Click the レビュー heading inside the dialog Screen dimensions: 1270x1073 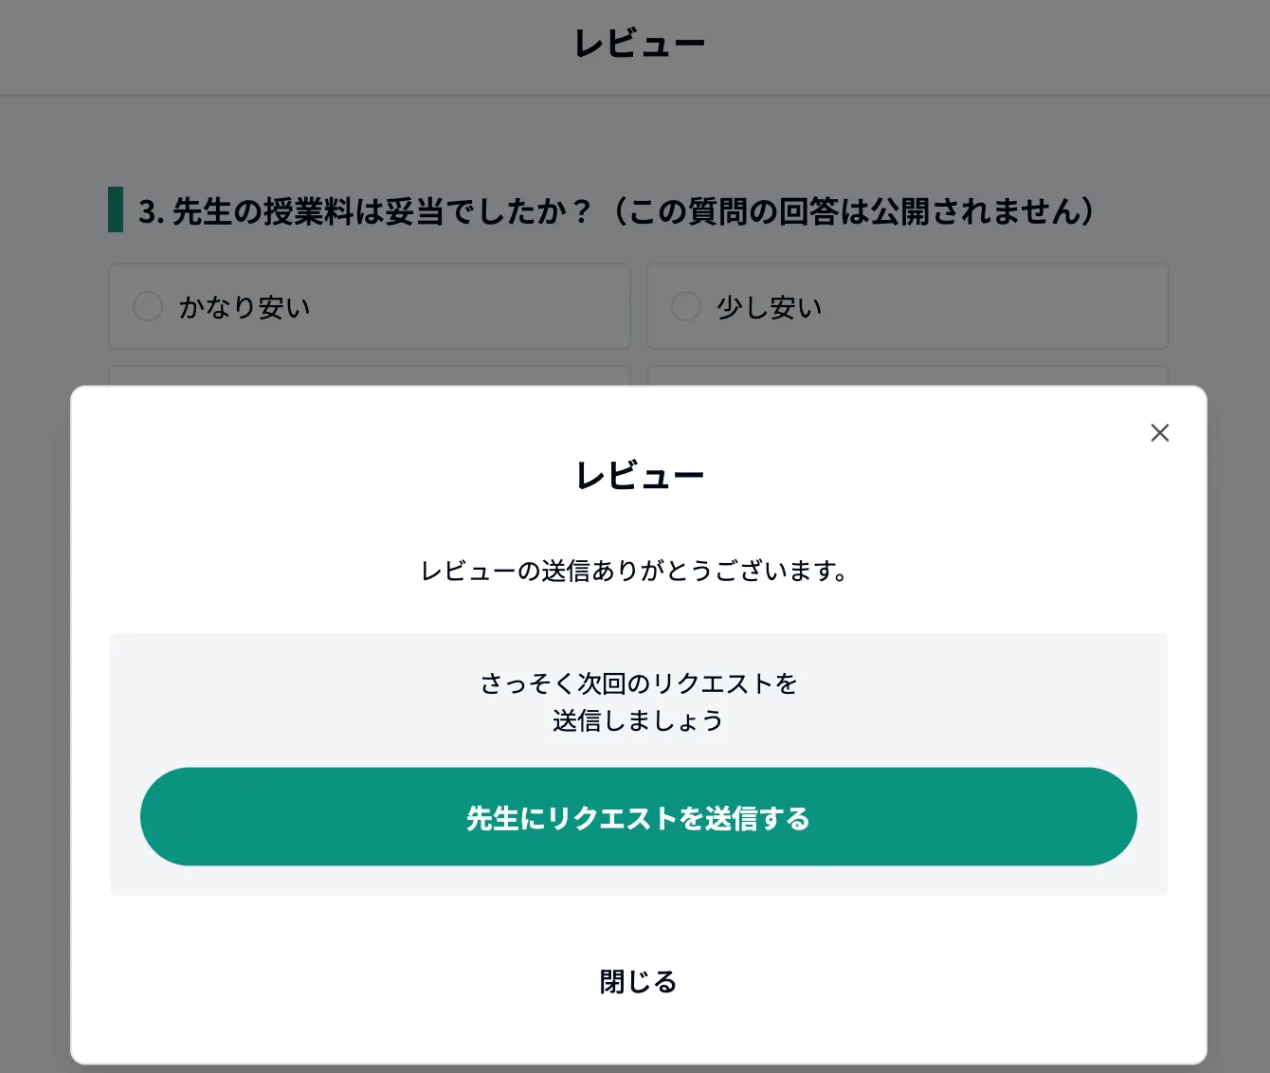639,476
